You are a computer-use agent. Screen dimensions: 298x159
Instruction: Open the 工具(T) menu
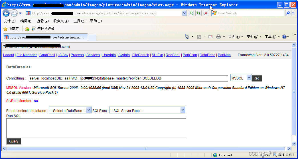point(79,21)
